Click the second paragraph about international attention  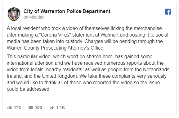pos(89,73)
